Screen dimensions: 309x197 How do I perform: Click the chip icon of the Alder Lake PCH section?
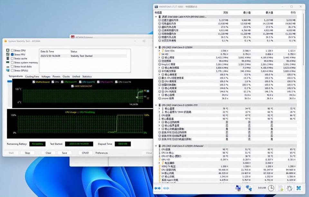160,17
